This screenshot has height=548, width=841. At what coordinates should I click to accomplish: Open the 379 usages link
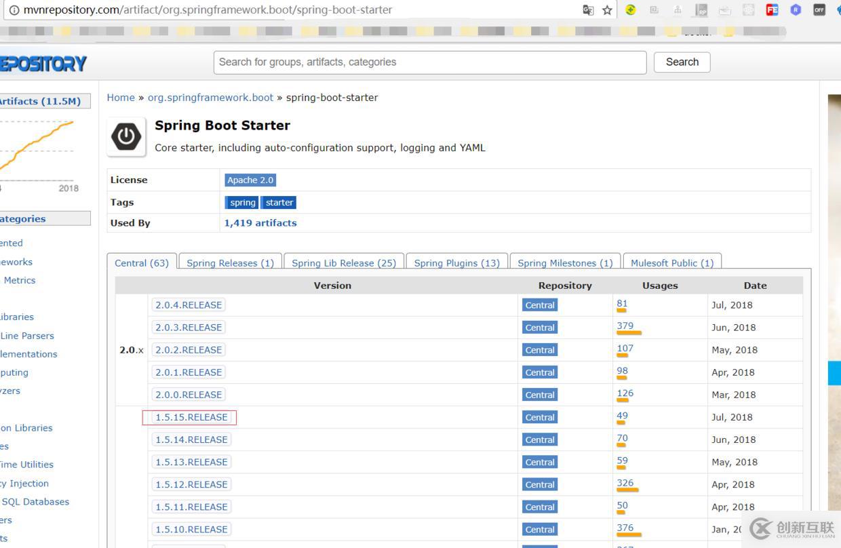point(625,326)
